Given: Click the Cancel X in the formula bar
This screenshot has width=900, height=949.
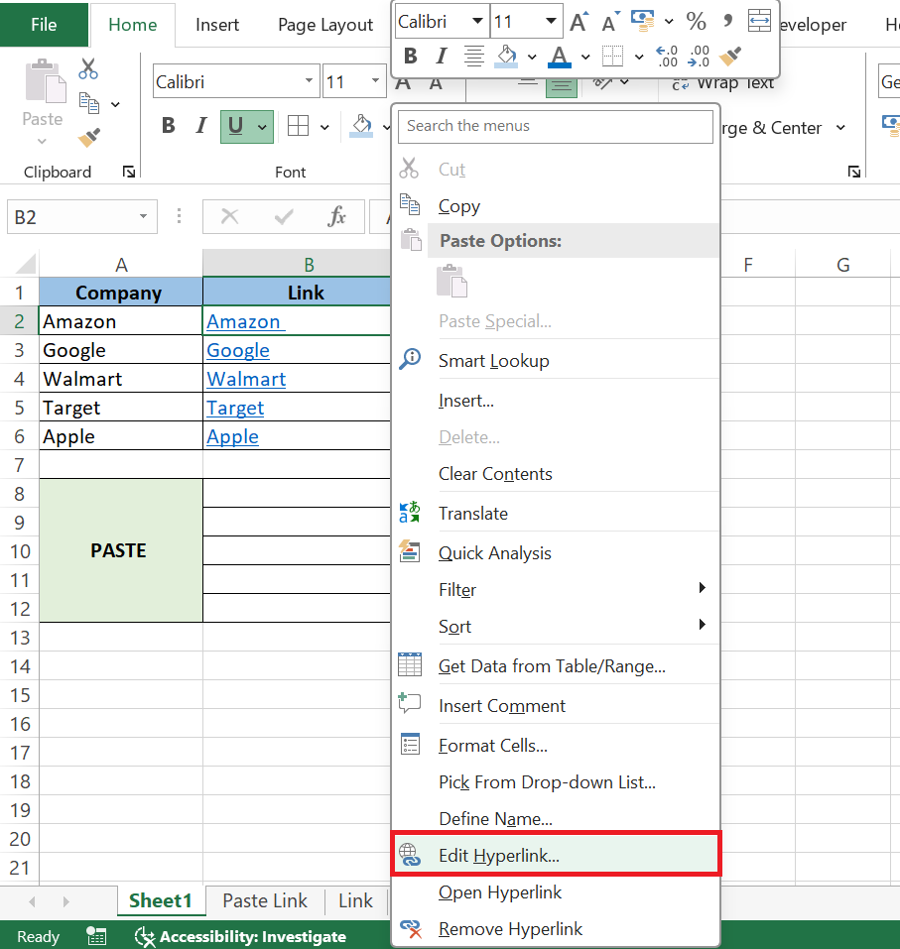Looking at the screenshot, I should [x=229, y=216].
